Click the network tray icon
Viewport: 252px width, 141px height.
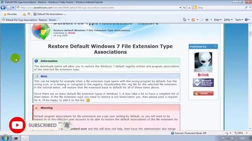pos(228,138)
